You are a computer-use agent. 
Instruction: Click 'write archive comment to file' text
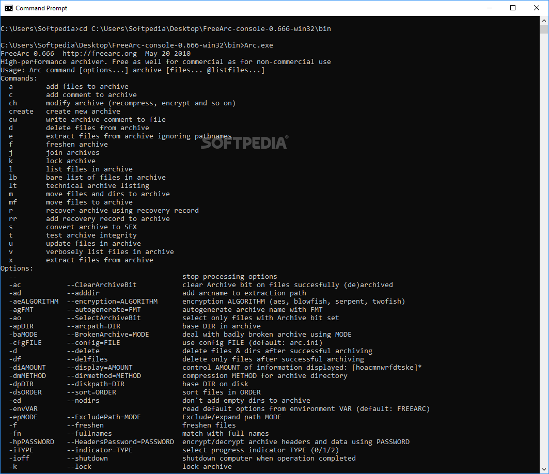(106, 120)
